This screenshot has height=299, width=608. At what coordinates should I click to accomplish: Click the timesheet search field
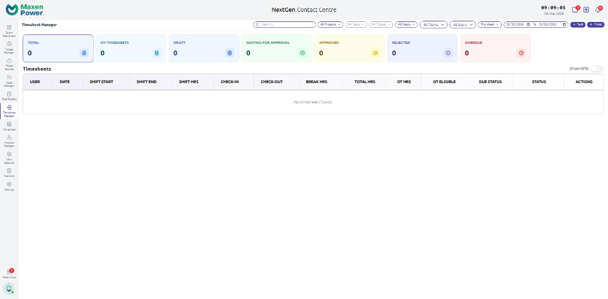point(284,25)
